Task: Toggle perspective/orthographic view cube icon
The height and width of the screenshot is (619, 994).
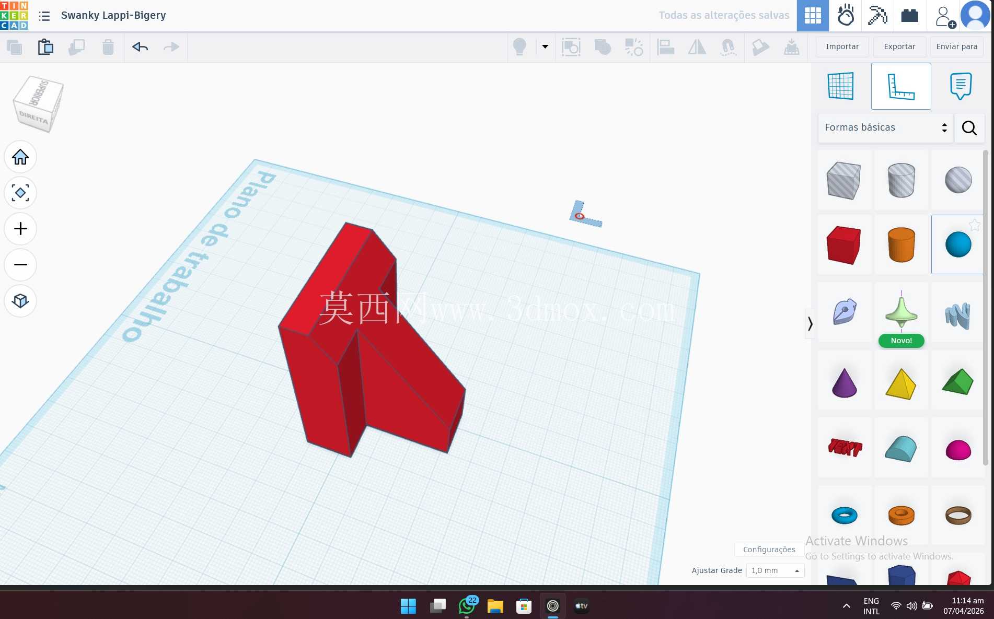Action: tap(20, 301)
